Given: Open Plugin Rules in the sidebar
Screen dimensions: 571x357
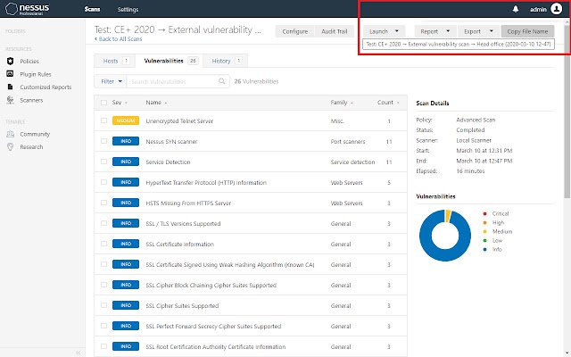Looking at the screenshot, I should point(36,74).
